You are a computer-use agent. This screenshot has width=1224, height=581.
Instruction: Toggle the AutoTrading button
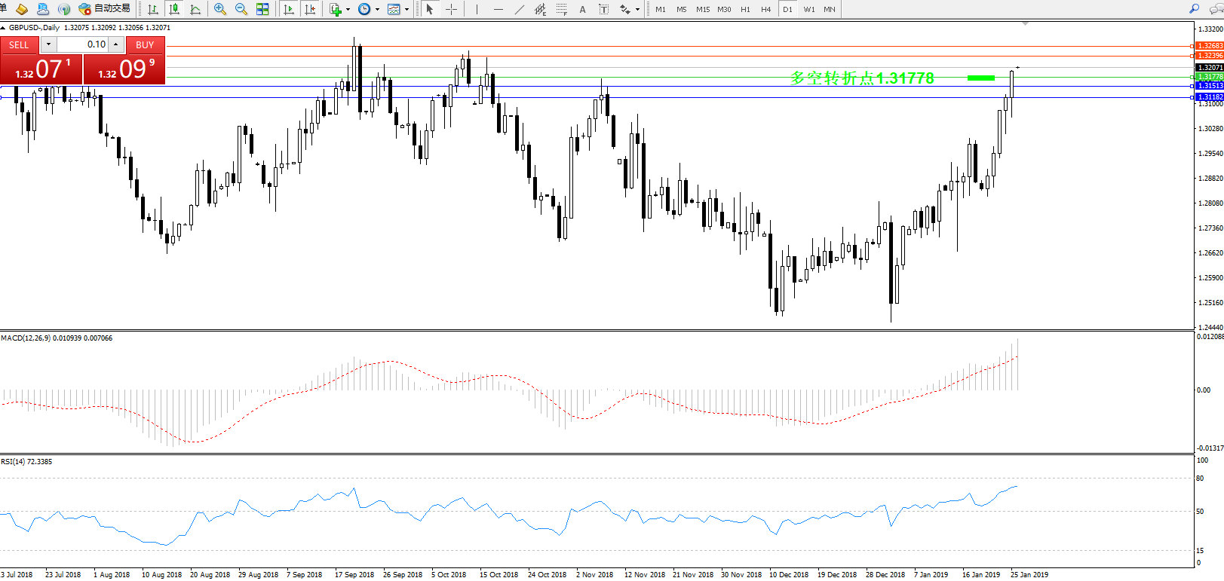click(104, 8)
